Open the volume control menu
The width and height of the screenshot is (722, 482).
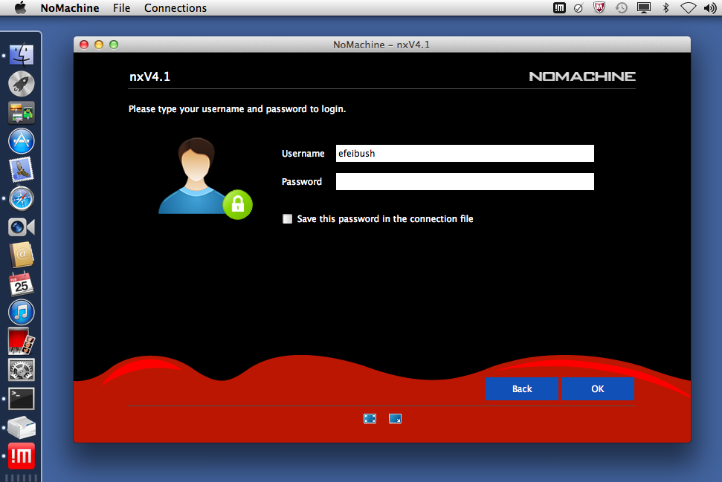click(710, 8)
